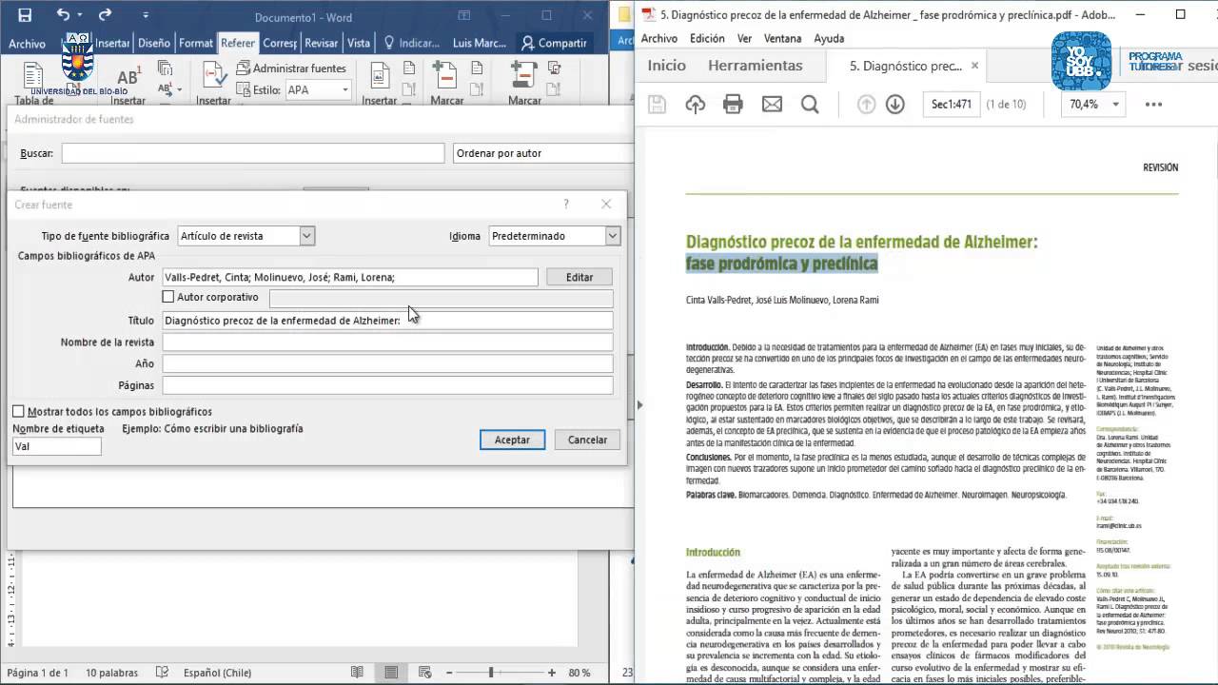Switch to Print Layout view icon
The image size is (1218, 685).
(390, 673)
